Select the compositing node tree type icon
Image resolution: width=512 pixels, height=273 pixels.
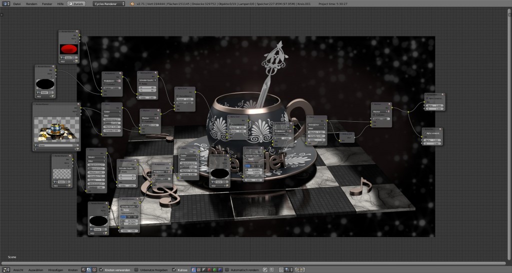point(89,270)
